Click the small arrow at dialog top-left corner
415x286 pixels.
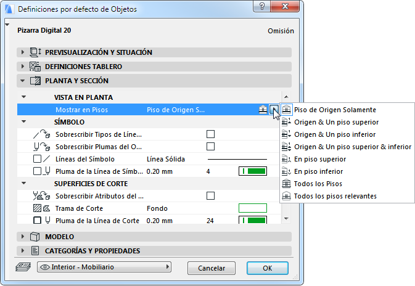click(x=7, y=25)
